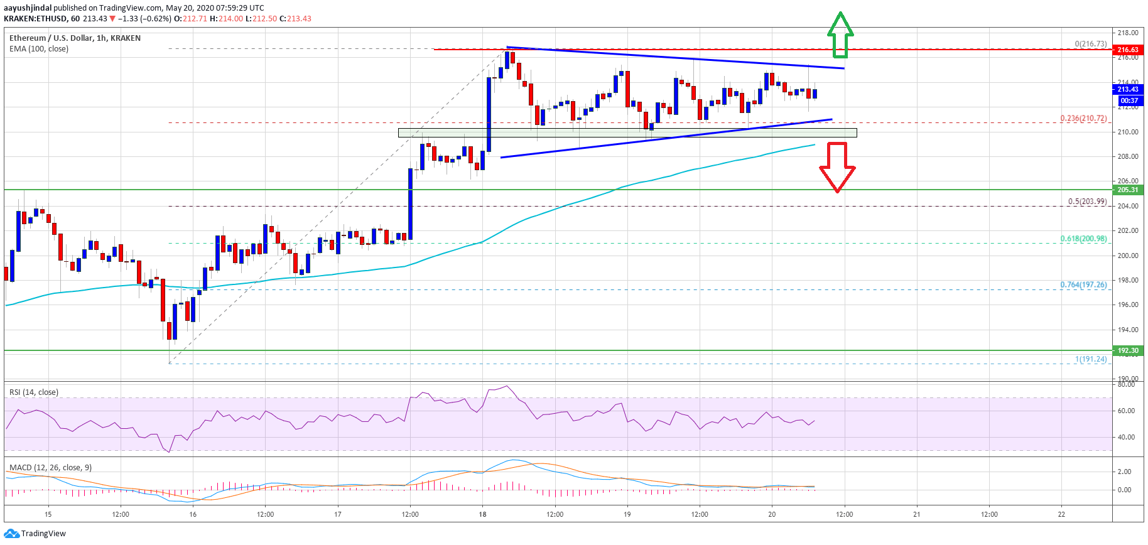Click date label 20 on time axis
1148x545 pixels.
772,514
